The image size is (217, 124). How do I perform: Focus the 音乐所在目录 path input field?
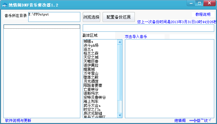[x=54, y=17]
